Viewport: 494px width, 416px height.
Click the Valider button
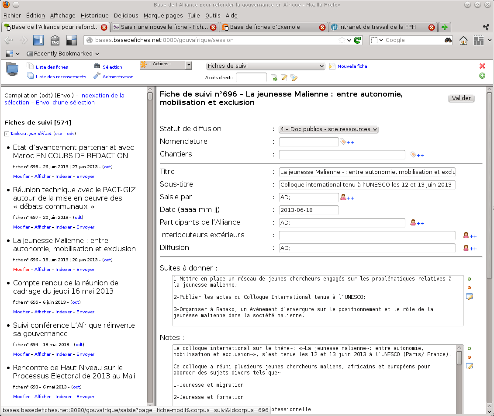(461, 98)
